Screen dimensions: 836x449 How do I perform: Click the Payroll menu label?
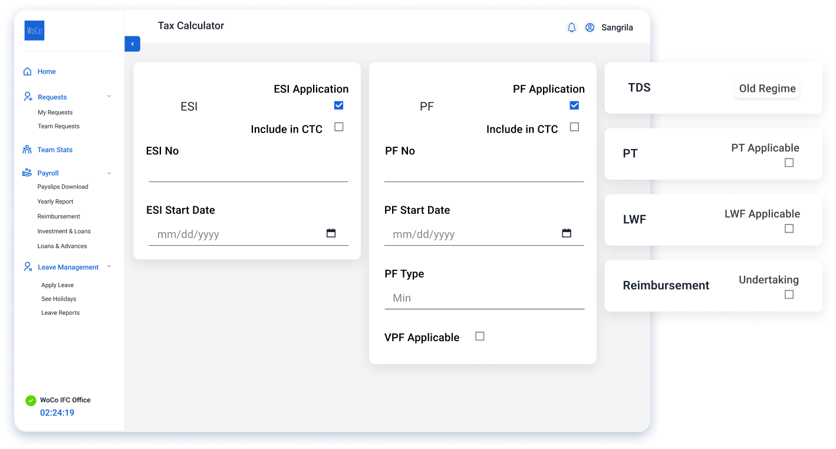pos(48,173)
